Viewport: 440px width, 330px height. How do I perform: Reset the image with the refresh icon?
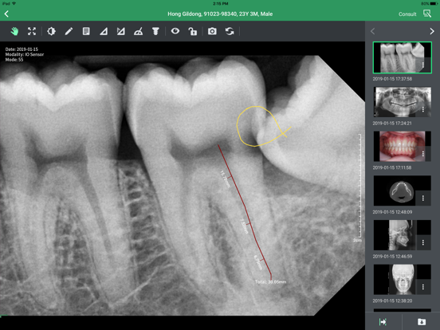click(230, 31)
